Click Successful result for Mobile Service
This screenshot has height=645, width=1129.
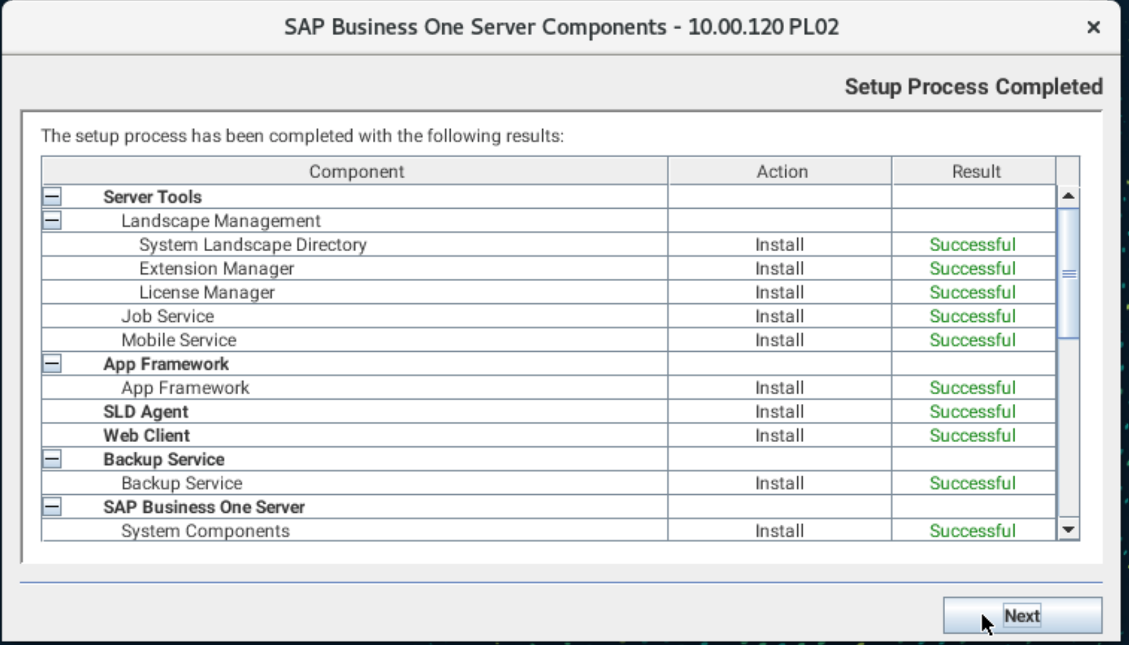pos(972,340)
